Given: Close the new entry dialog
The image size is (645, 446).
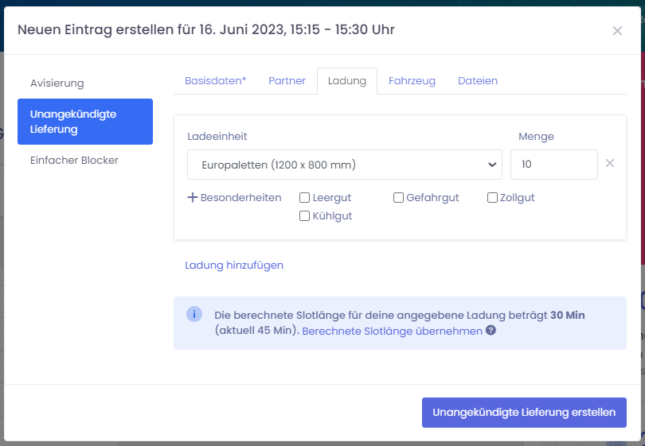Looking at the screenshot, I should (x=617, y=31).
